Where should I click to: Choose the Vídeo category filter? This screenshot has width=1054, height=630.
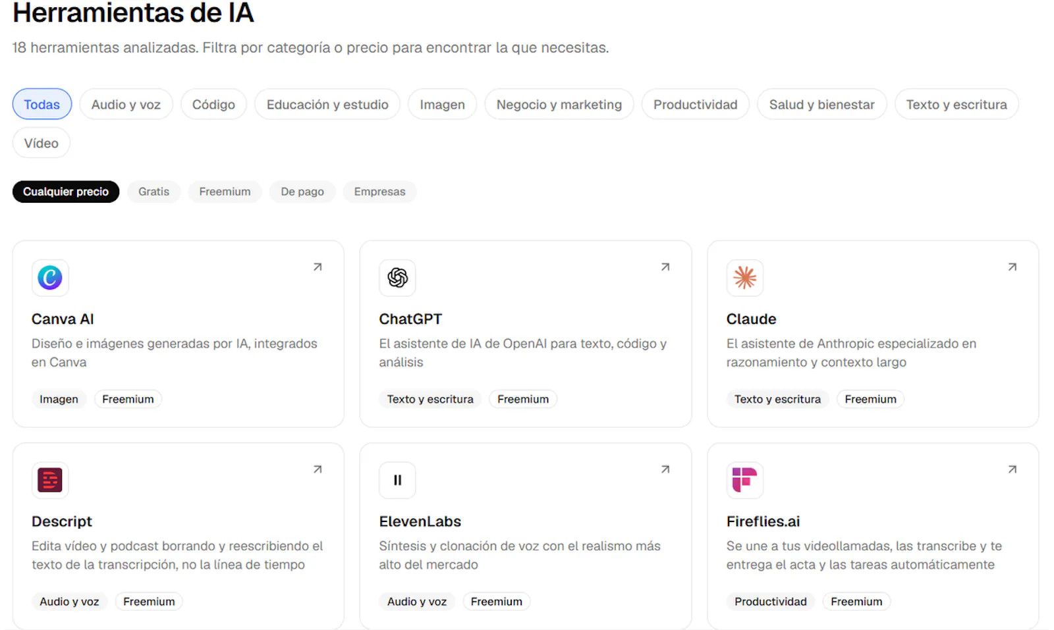41,143
